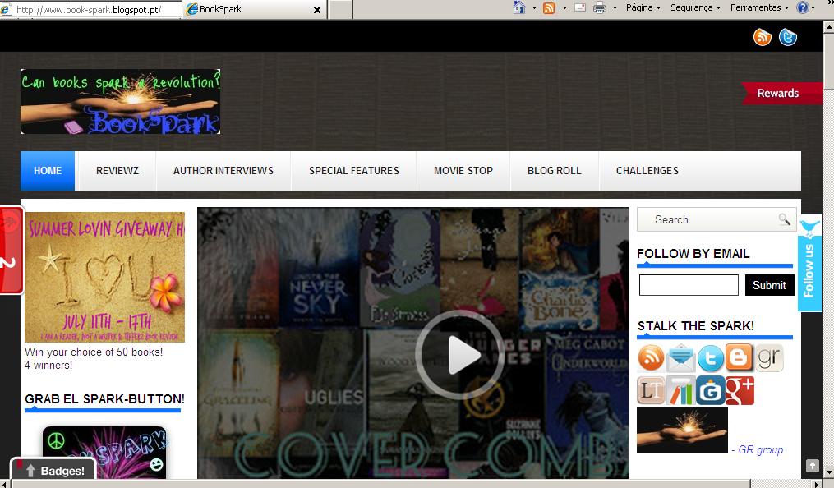This screenshot has width=834, height=488.
Task: Expand the Help dropdown arrow
Action: click(x=812, y=8)
